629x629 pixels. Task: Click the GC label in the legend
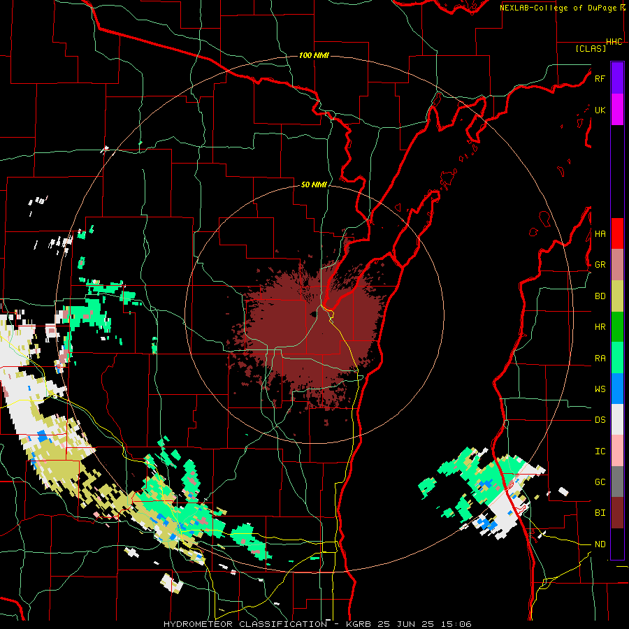pyautogui.click(x=600, y=482)
